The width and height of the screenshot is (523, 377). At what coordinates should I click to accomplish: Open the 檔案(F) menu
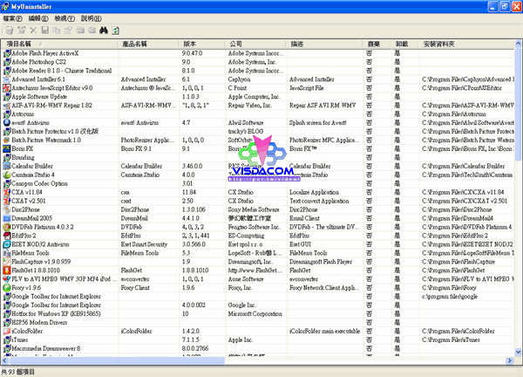coord(14,18)
